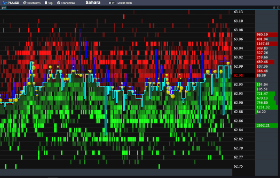
Task: Select the 721.47 bid depth bar
Action: (265, 93)
